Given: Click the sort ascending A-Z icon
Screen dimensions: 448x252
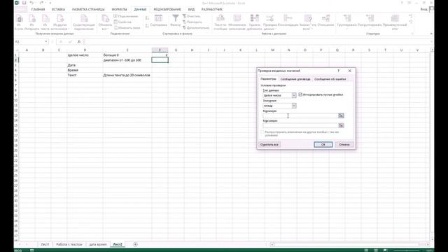Looking at the screenshot, I should point(147,18).
